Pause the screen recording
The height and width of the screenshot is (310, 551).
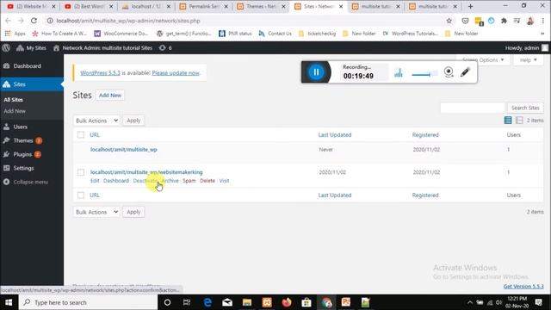(x=316, y=72)
